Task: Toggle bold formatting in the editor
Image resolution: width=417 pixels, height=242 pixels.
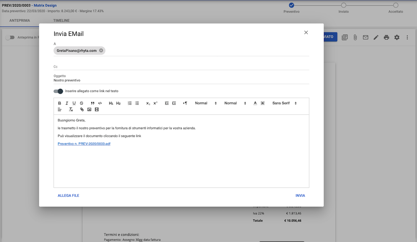Action: [x=60, y=103]
